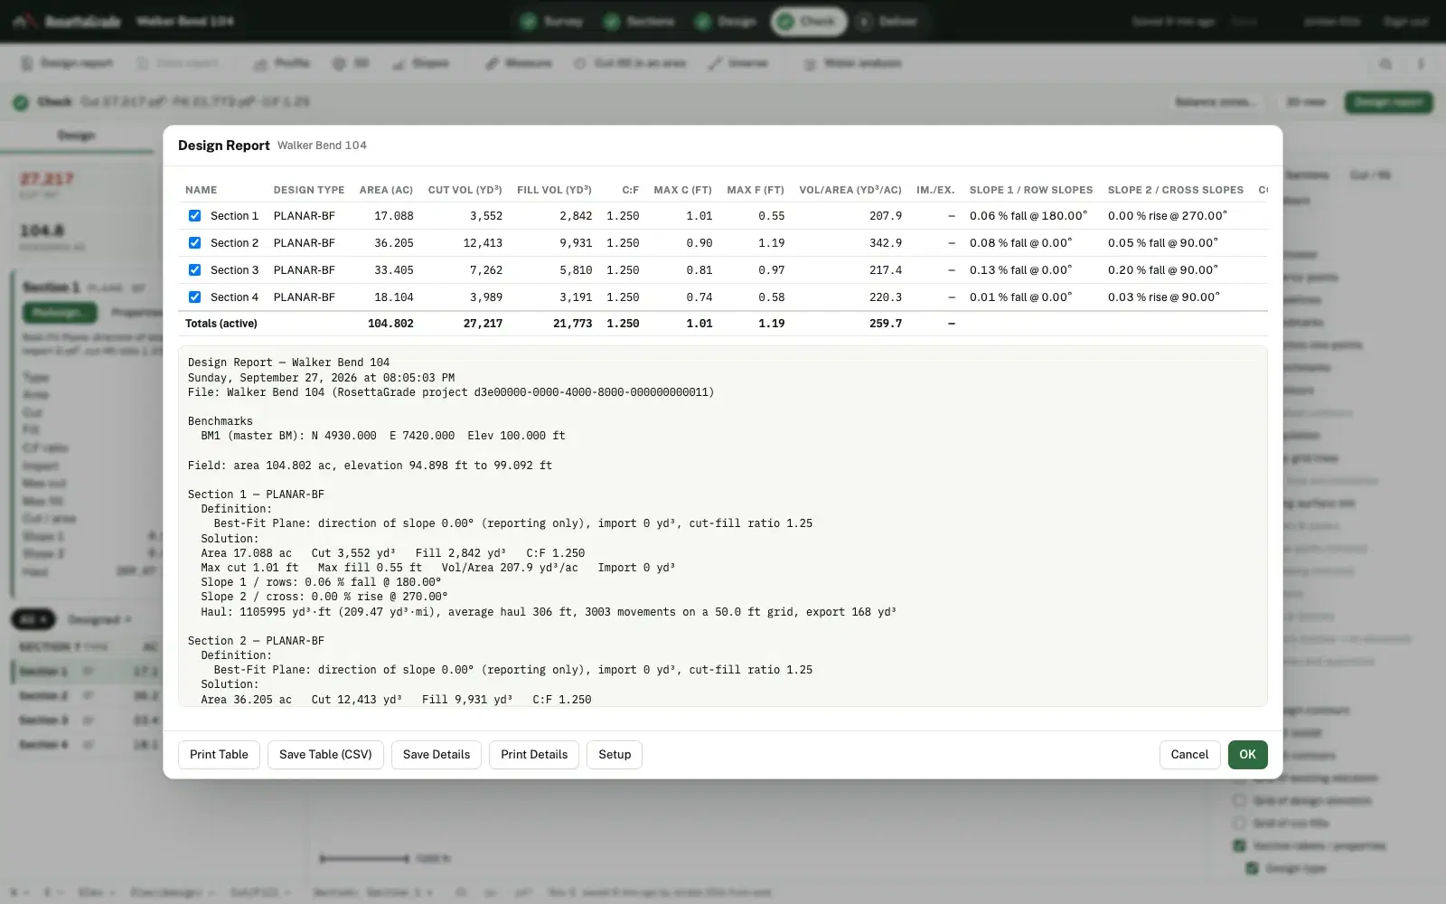Click the total area 104.802 cell
Viewport: 1446px width, 904px height.
(390, 324)
